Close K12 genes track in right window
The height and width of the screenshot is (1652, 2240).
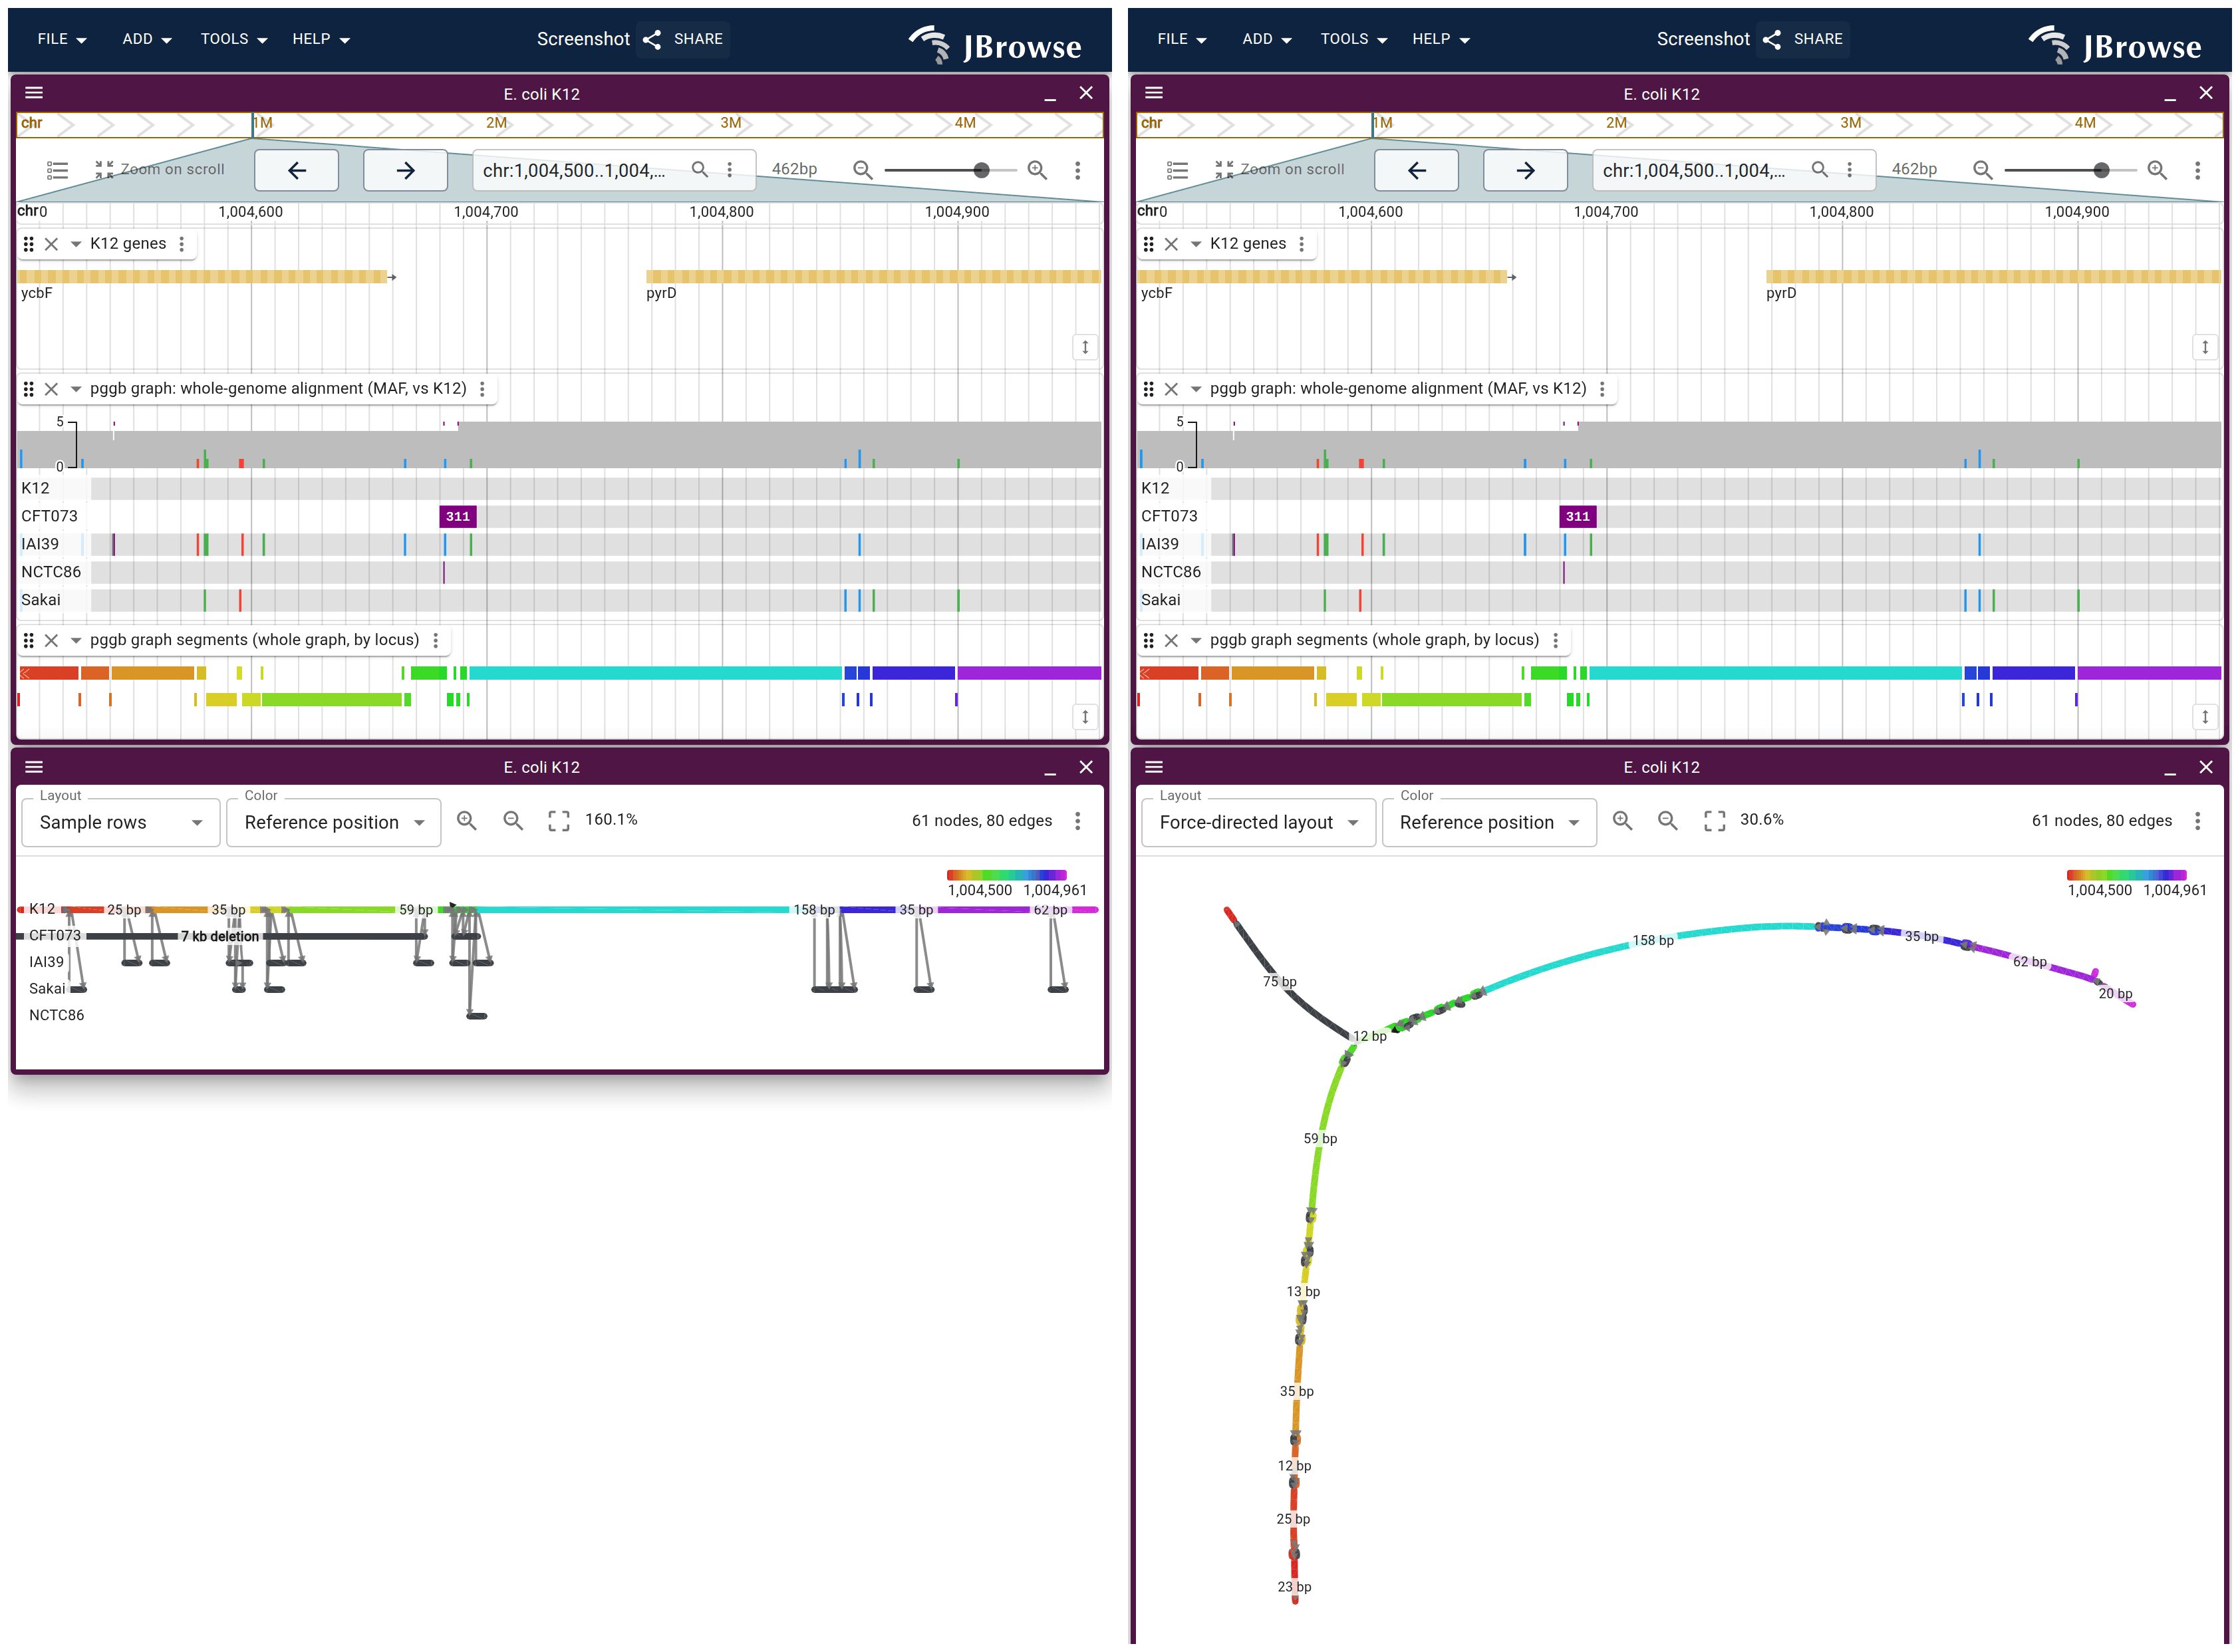click(x=1172, y=244)
